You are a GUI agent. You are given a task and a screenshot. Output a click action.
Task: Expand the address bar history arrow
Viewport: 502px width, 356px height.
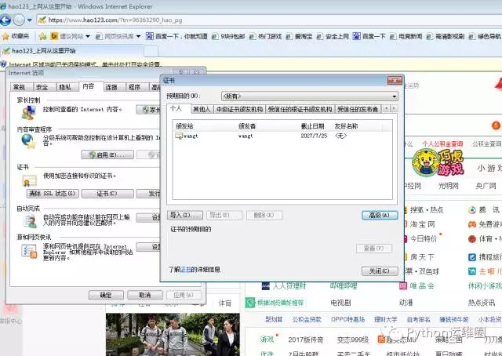(x=30, y=20)
